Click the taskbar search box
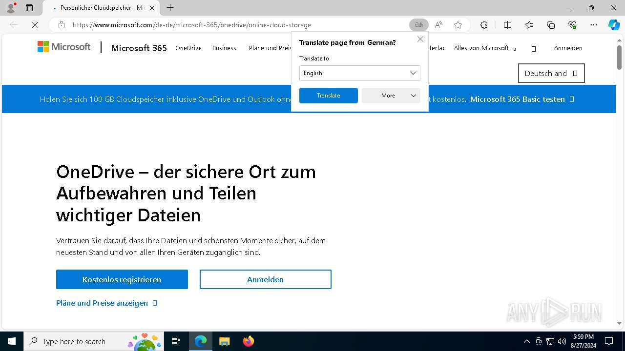This screenshot has width=625, height=351. (94, 341)
